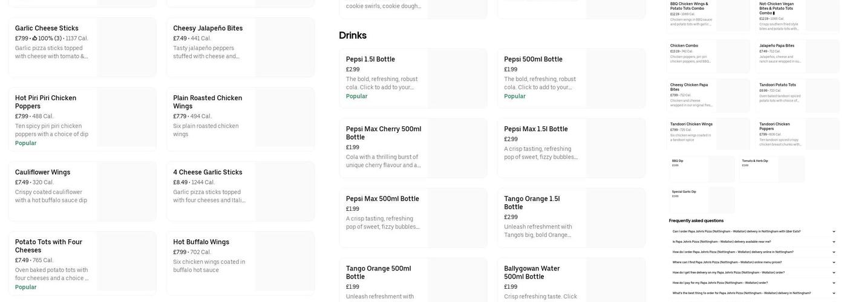
Task: Expand the 'online menu prices' FAQ chevron
Action: tap(834, 262)
